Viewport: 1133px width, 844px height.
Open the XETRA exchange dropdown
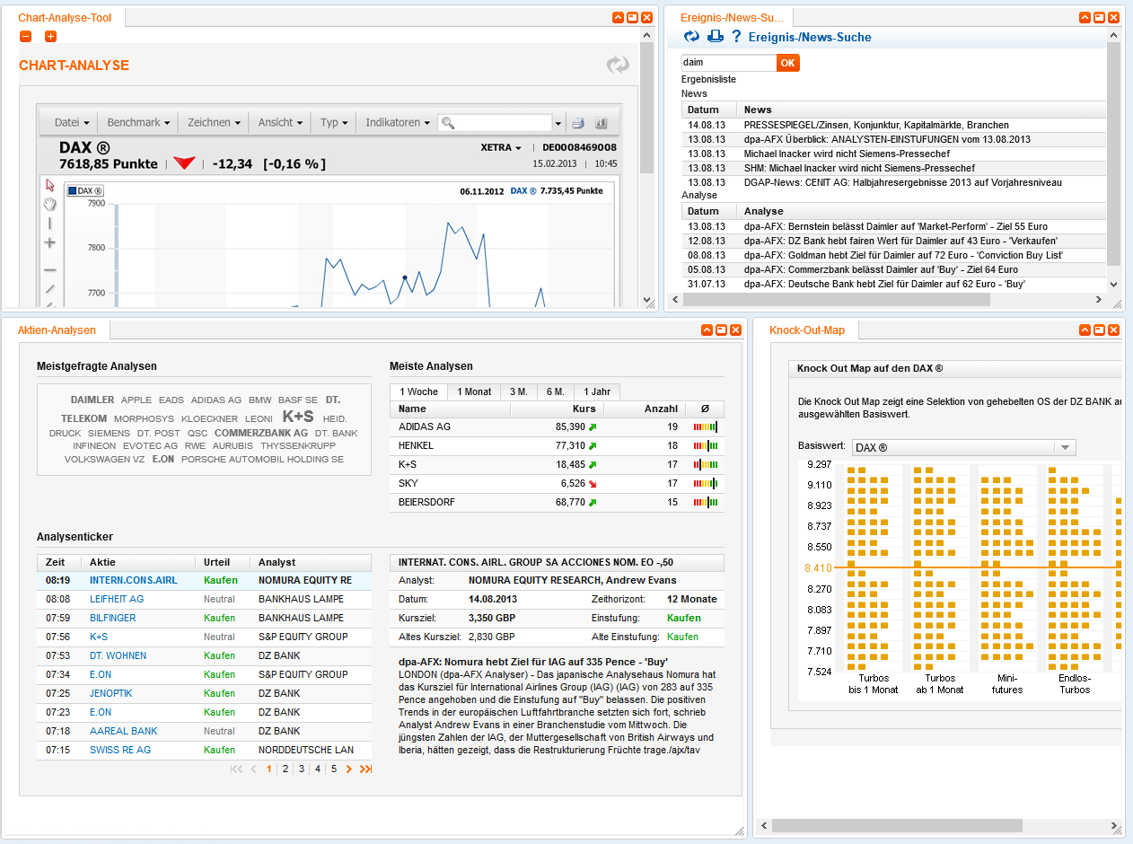(x=502, y=147)
